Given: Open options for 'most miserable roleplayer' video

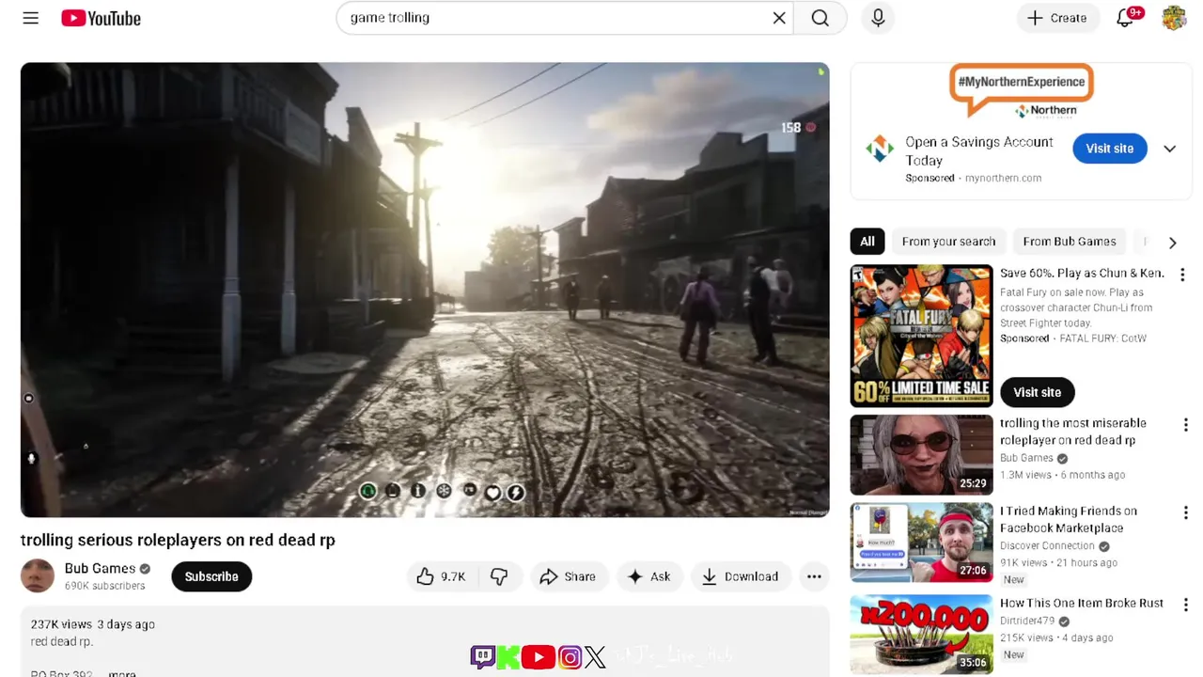Looking at the screenshot, I should pos(1185,425).
